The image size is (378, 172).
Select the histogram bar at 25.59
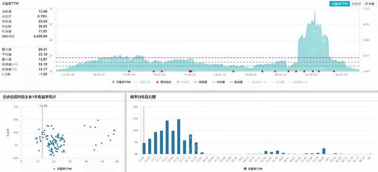click(196, 148)
